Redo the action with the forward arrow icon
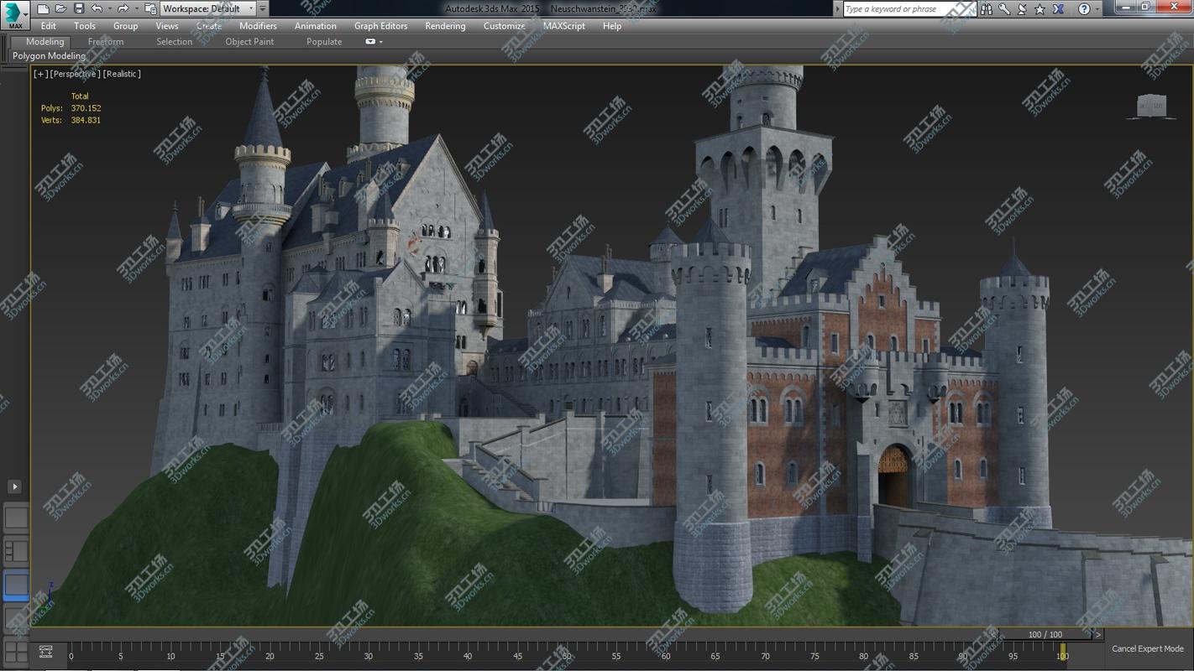Screen dimensions: 1194x671 point(123,8)
